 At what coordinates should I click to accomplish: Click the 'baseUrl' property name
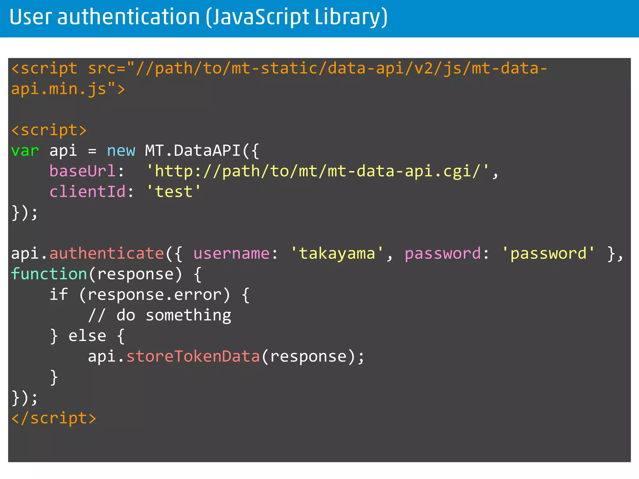pyautogui.click(x=83, y=171)
